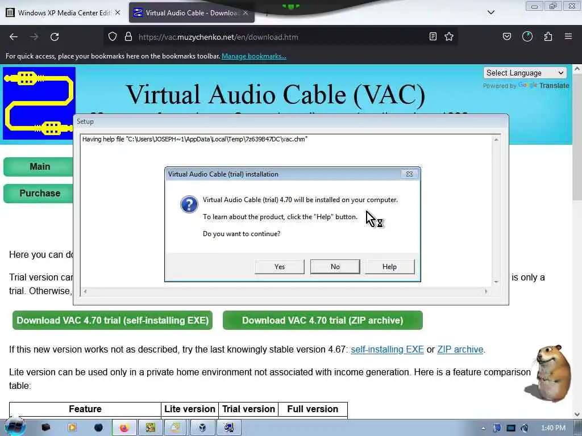Click the Setup window title bar
Viewport: 582px width, 436px height.
coord(290,121)
